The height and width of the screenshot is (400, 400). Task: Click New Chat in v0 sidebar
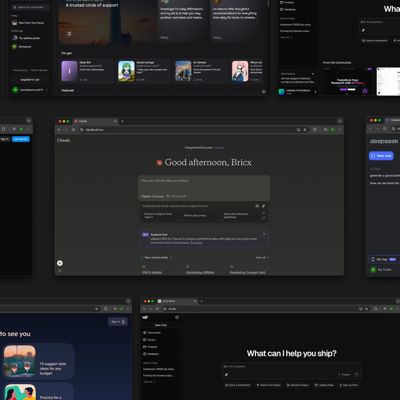pos(161,325)
